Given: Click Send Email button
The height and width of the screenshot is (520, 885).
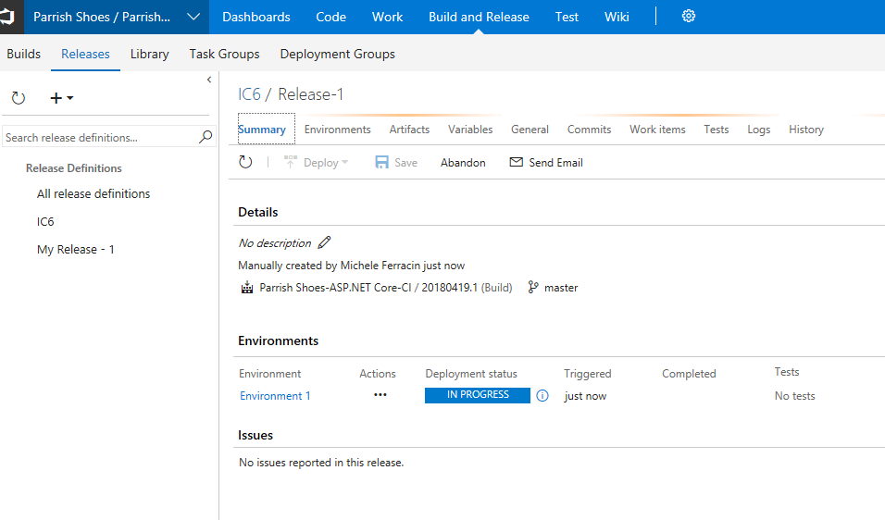Looking at the screenshot, I should point(546,163).
